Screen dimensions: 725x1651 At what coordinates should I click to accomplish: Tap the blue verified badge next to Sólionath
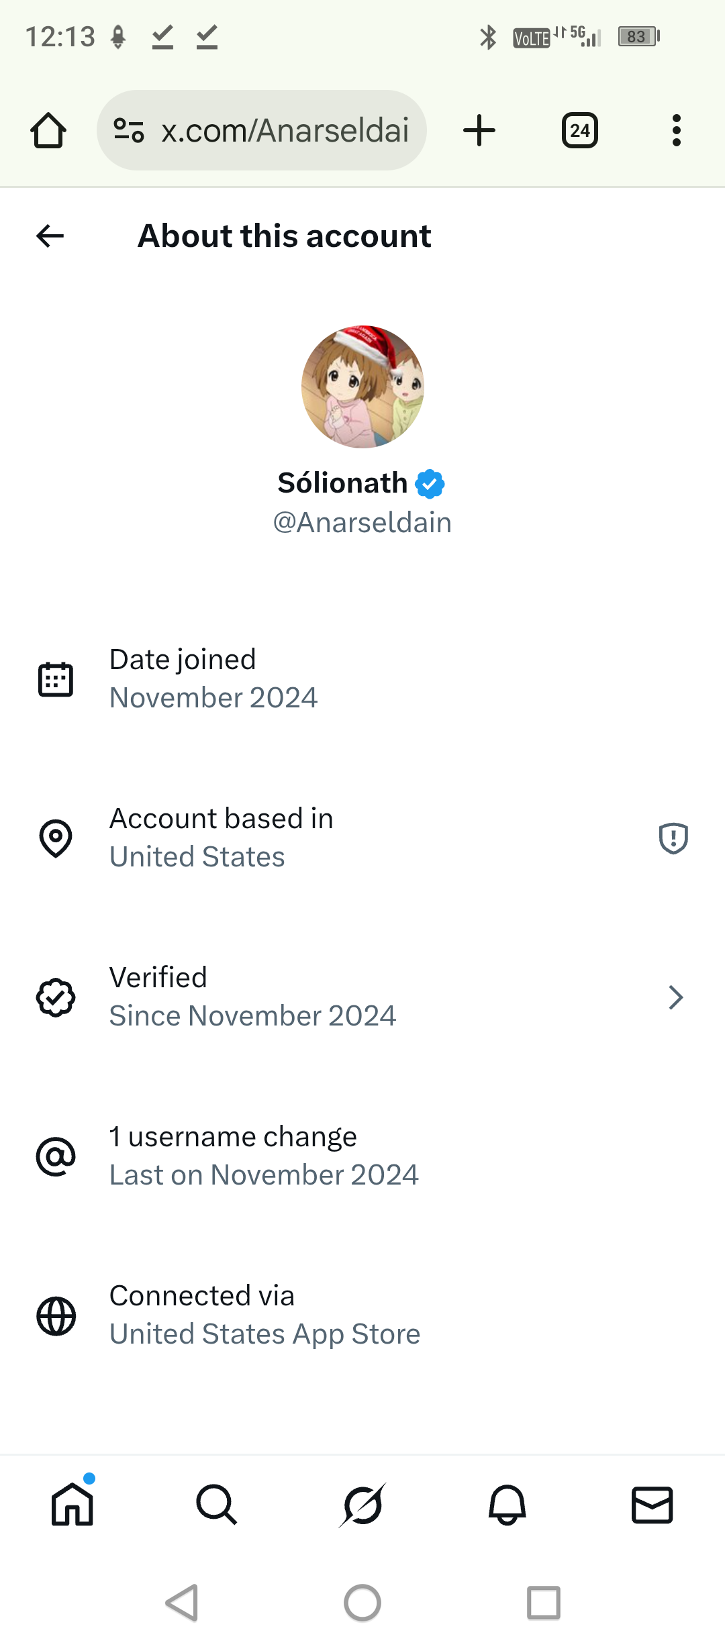[430, 484]
